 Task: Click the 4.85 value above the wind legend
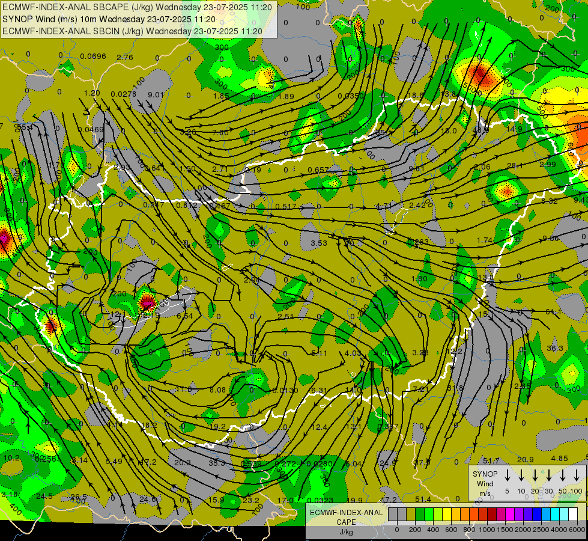[x=560, y=459]
